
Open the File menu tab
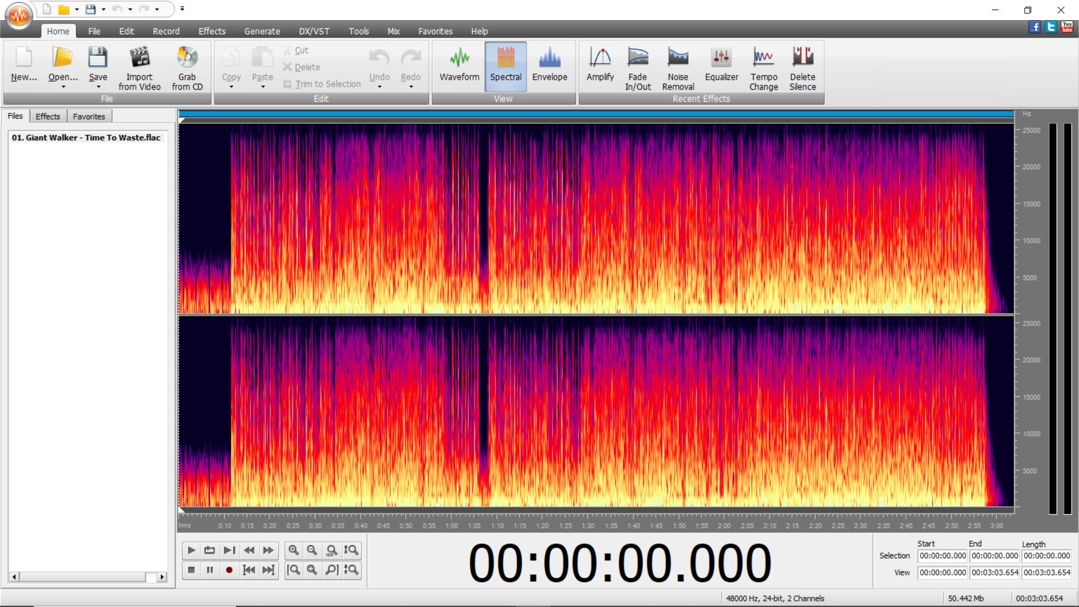tap(94, 31)
